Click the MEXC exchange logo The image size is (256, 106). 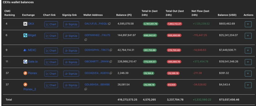coord(25,50)
